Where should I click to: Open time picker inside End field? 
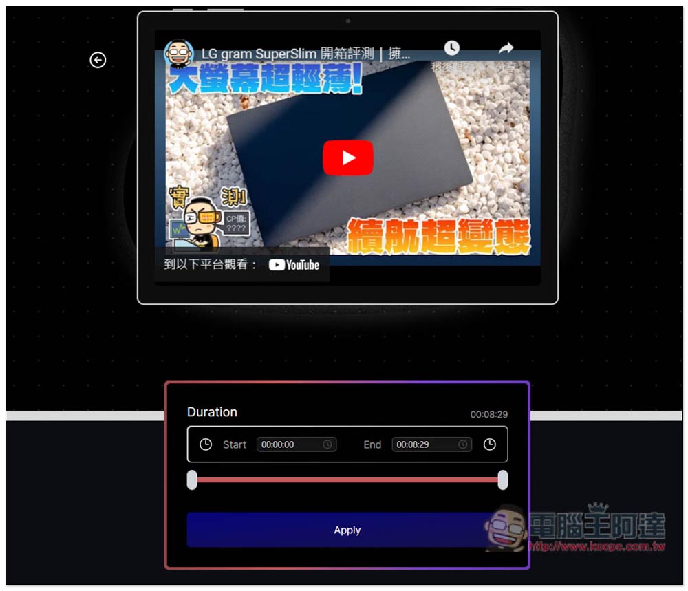[462, 444]
